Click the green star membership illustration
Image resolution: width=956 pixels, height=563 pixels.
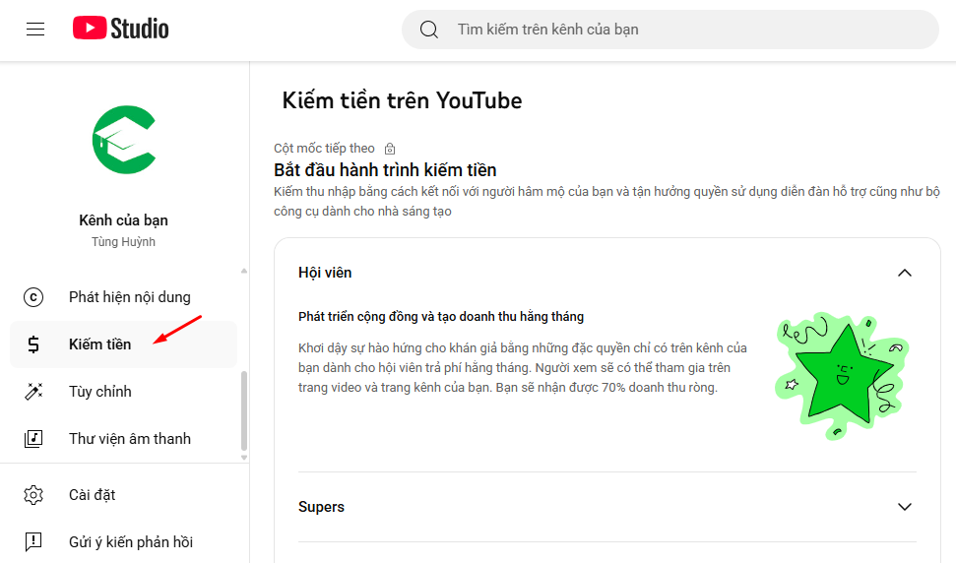[x=842, y=375]
